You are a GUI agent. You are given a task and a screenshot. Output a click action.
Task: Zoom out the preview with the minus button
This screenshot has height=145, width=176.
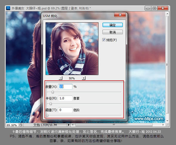60,78
